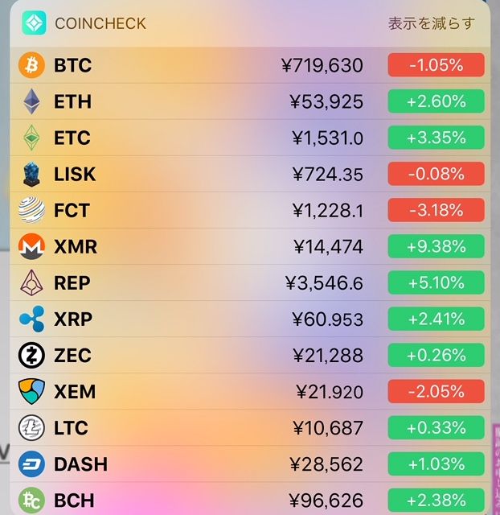The height and width of the screenshot is (515, 500).
Task: Tap the blue Lisk crystal icon
Action: [x=31, y=175]
